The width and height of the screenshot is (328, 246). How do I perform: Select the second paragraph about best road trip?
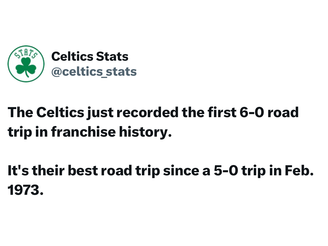[161, 180]
